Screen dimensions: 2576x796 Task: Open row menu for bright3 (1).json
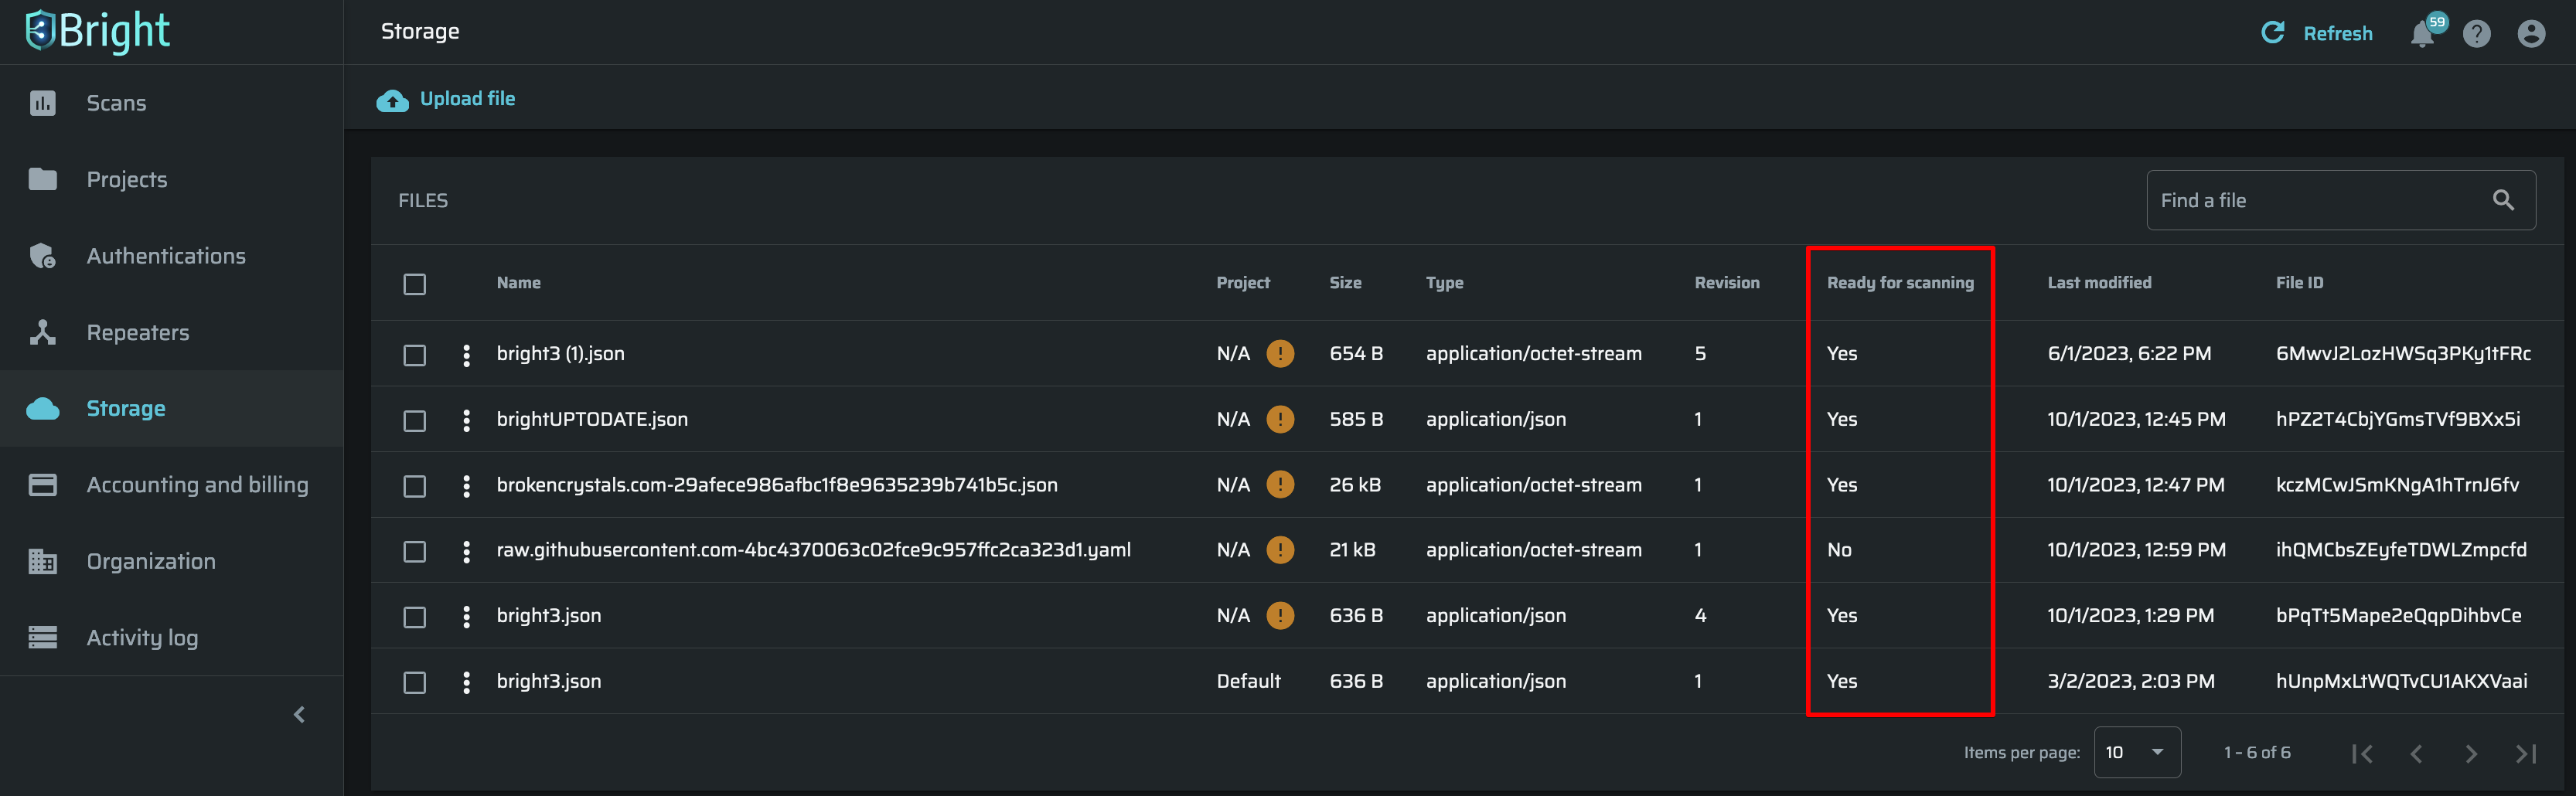point(466,355)
